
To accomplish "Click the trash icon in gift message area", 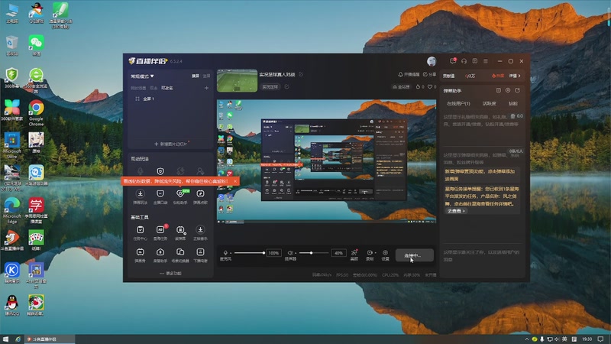I will (512, 116).
